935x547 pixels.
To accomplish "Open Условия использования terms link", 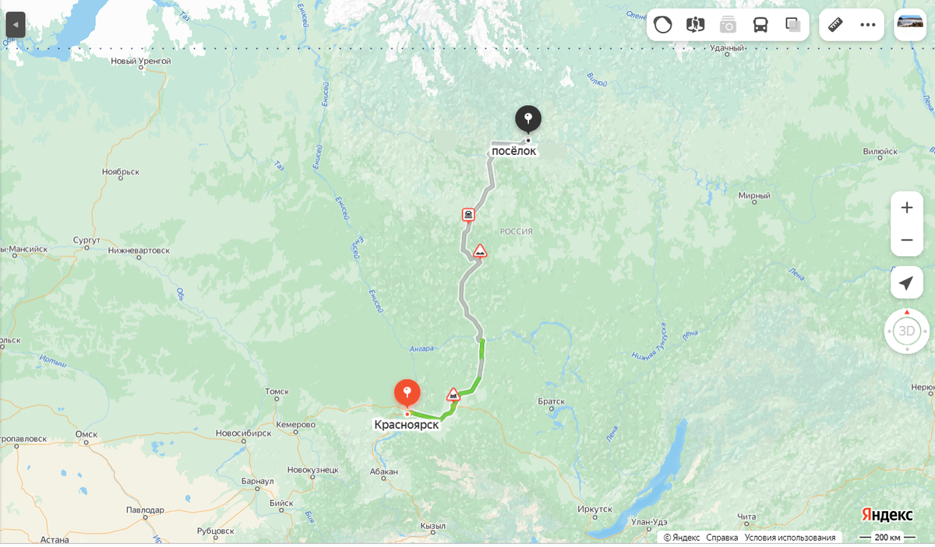I will coord(790,538).
